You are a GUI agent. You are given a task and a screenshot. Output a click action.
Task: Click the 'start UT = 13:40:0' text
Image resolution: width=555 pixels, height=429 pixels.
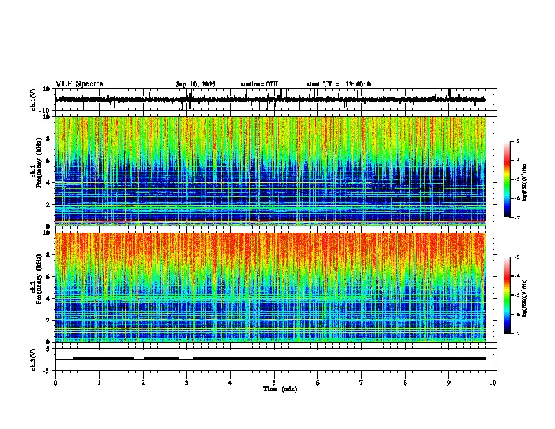[338, 84]
